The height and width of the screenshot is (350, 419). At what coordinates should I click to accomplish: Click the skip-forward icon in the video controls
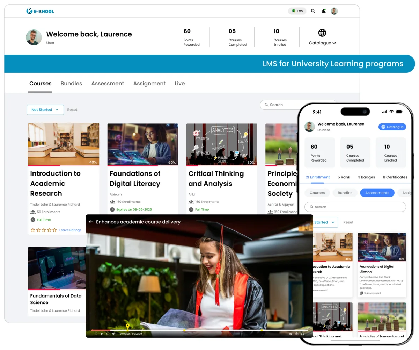point(108,334)
